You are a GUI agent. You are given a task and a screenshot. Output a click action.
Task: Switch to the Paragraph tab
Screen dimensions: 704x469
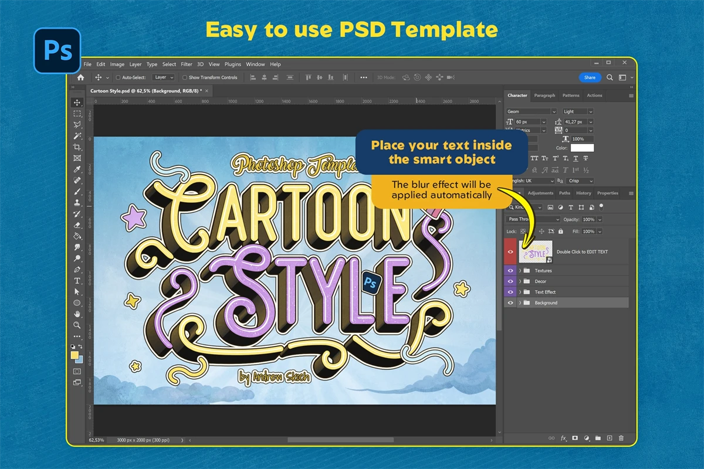(544, 96)
